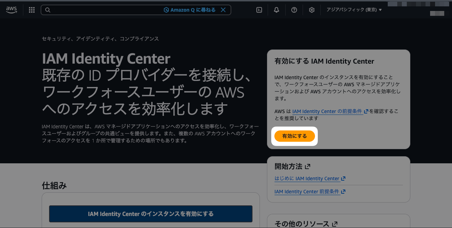Viewport: 452px width, 228px height.
Task: Click the 開始方法 heading text
Action: pos(289,166)
